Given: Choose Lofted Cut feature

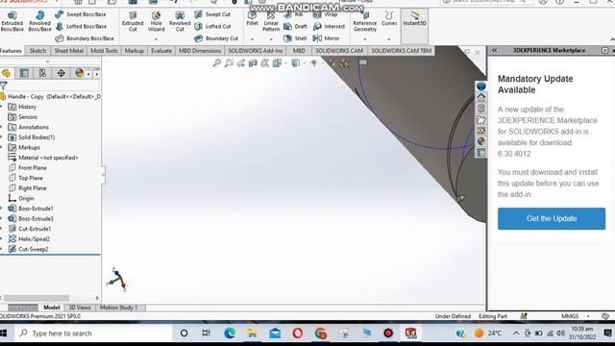Looking at the screenshot, I should tap(213, 26).
